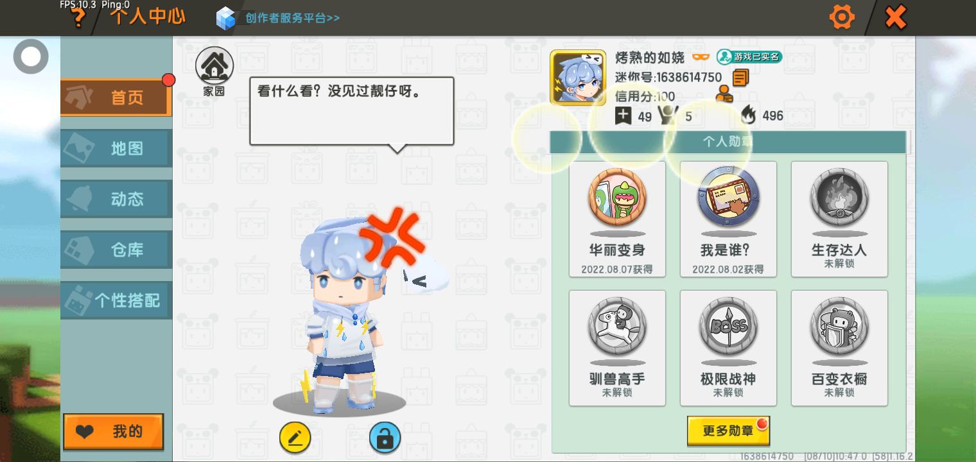
Task: Click the player avatar portrait
Action: pos(578,77)
